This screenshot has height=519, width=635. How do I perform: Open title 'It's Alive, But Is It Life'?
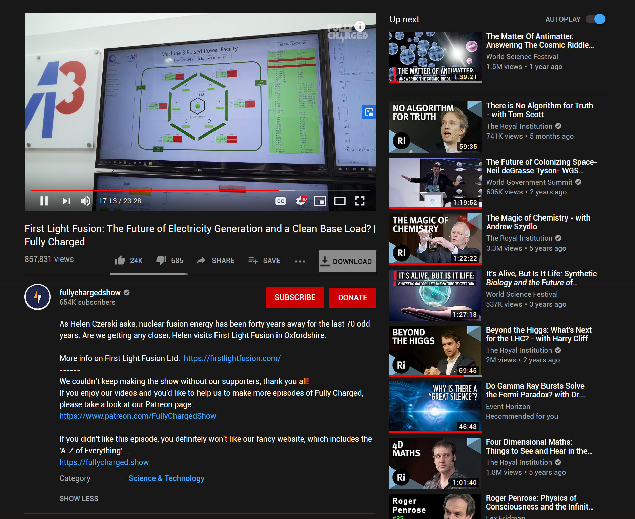tap(541, 278)
